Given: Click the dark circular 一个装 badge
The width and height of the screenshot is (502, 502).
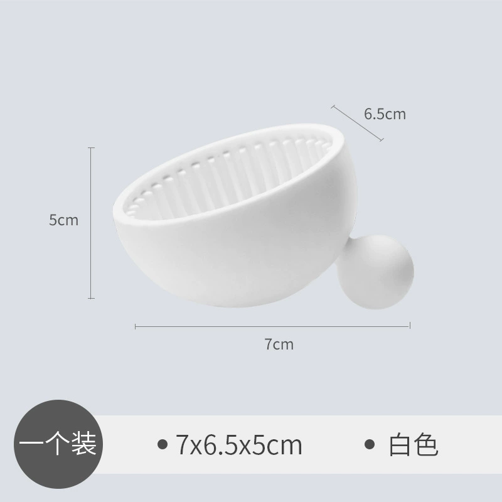Looking at the screenshot, I should 58,444.
